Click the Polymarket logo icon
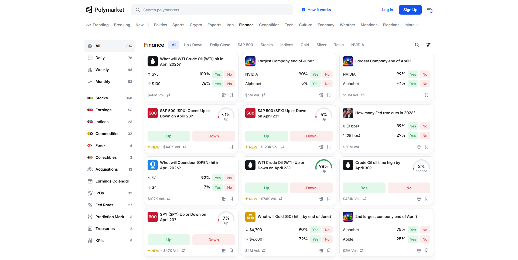This screenshot has height=260, width=518. point(89,10)
